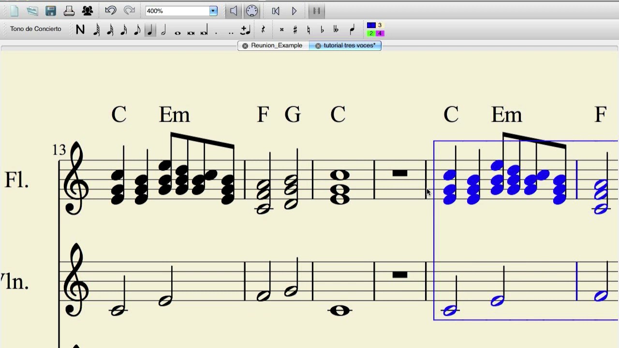Viewport: 619px width, 348px height.
Task: Apply a double sharp accidental
Action: [x=281, y=30]
